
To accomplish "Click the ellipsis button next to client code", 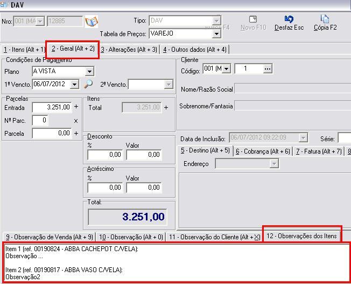I will [268, 68].
